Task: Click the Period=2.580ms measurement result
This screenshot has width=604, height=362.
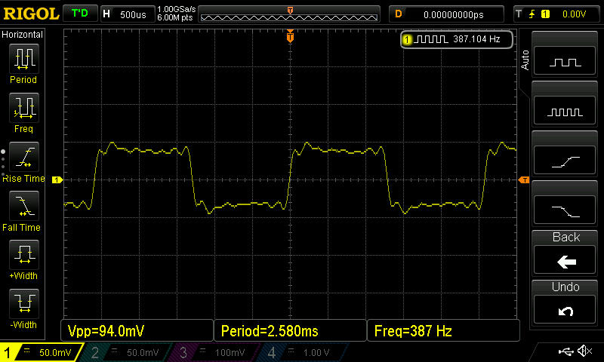Action: click(290, 330)
